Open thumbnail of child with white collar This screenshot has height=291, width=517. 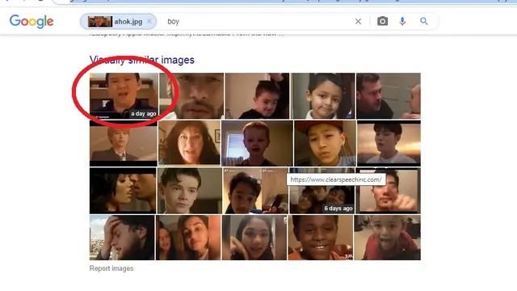(x=323, y=96)
